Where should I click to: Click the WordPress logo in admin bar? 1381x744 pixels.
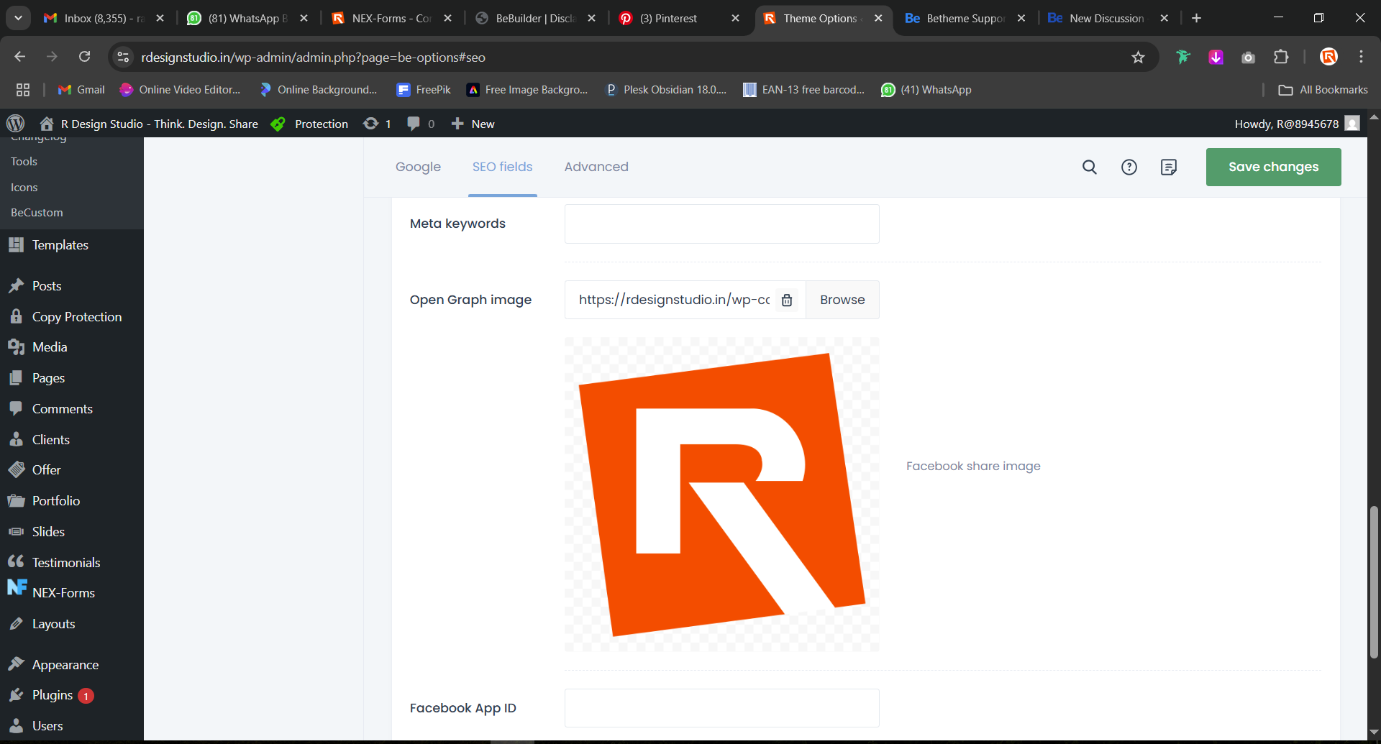click(x=15, y=124)
